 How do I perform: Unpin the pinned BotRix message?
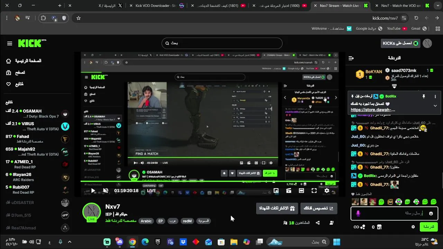424,96
